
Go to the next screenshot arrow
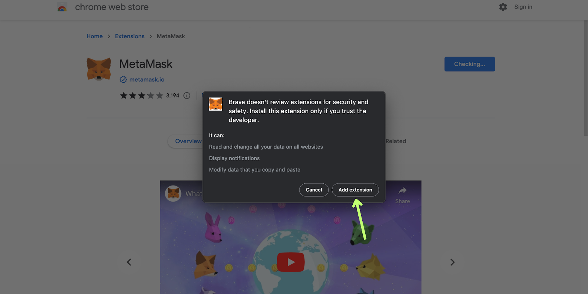click(452, 262)
